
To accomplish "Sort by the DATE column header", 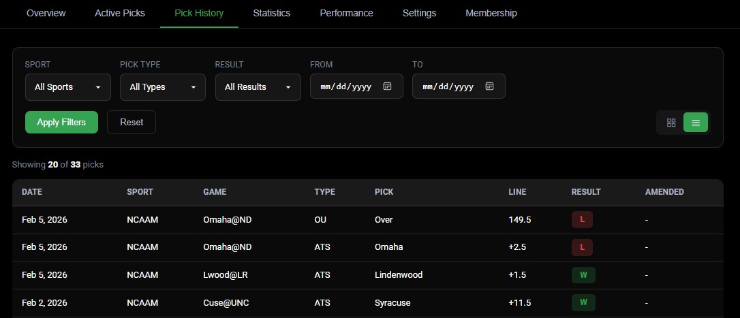I will [x=32, y=192].
